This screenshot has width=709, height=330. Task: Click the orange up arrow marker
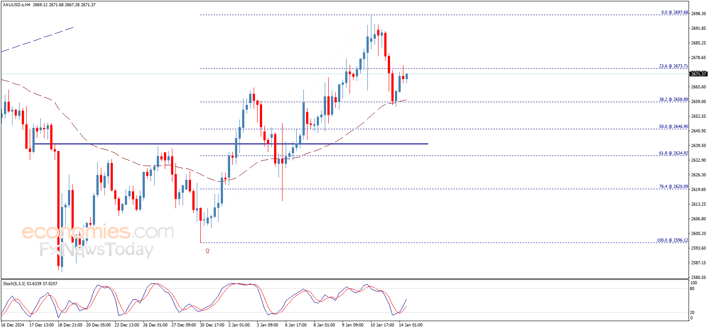pyautogui.click(x=207, y=251)
